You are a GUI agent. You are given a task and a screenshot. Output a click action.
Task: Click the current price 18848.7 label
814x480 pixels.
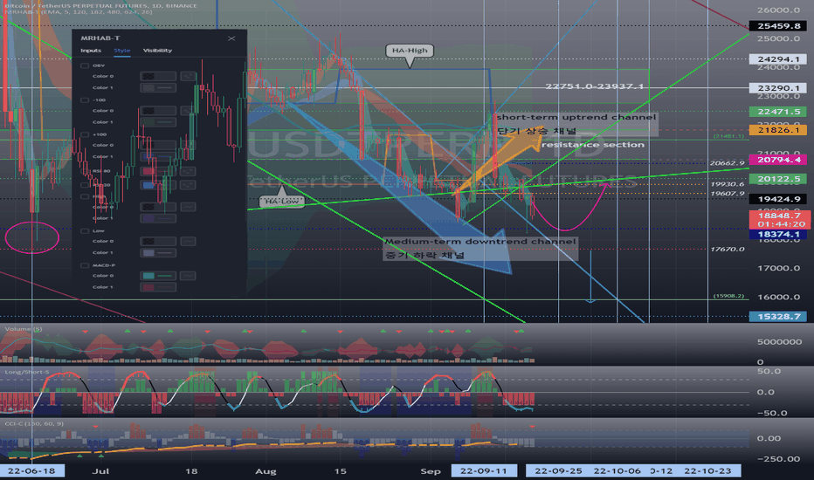click(779, 216)
